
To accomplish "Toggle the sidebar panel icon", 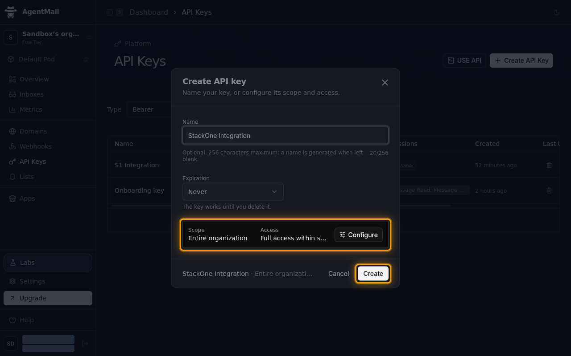I will pos(110,12).
